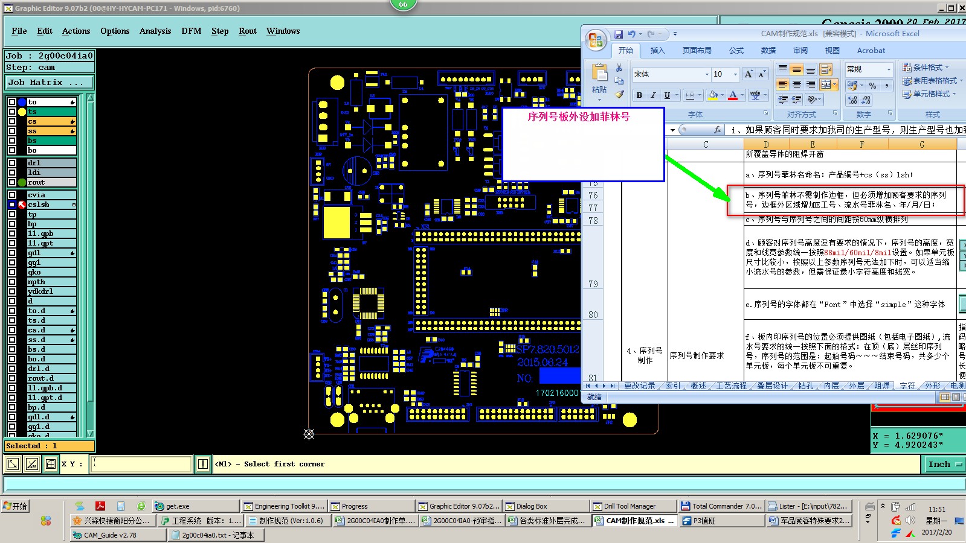The image size is (966, 543).
Task: Click the fx insert function icon
Action: pos(718,130)
